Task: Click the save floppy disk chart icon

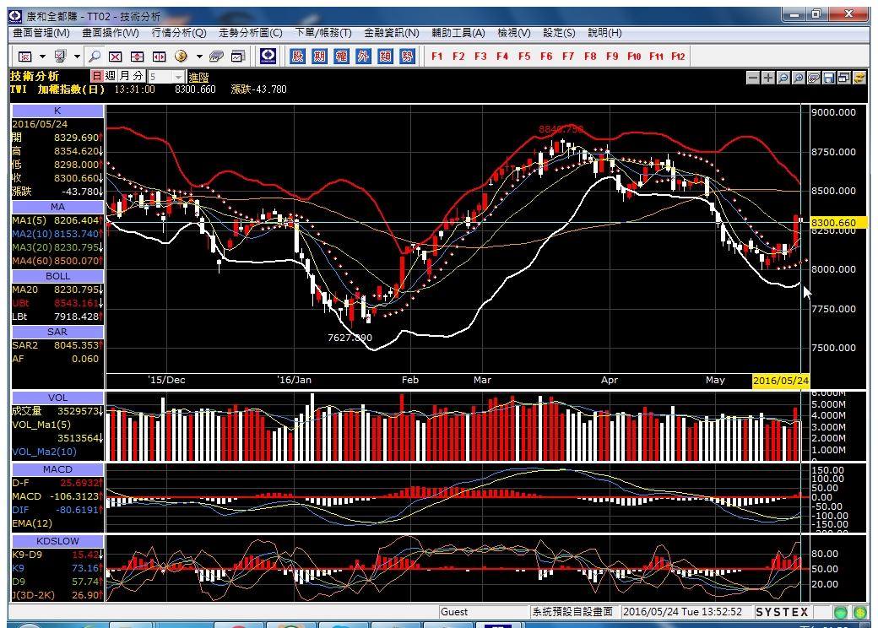Action: coord(829,78)
